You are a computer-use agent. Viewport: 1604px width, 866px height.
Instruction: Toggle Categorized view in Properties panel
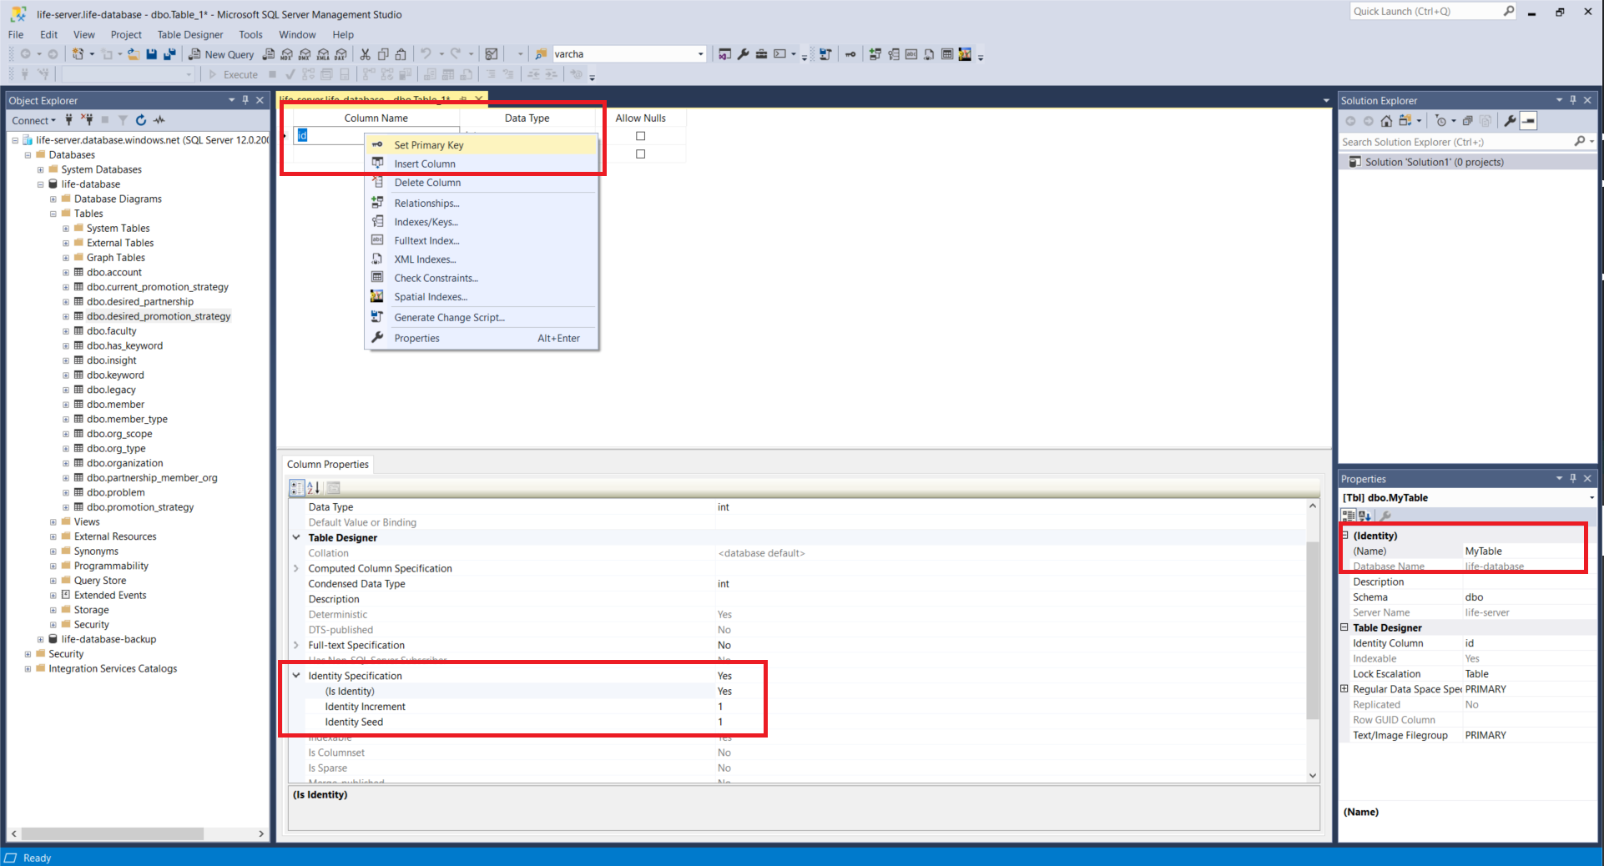point(1349,516)
